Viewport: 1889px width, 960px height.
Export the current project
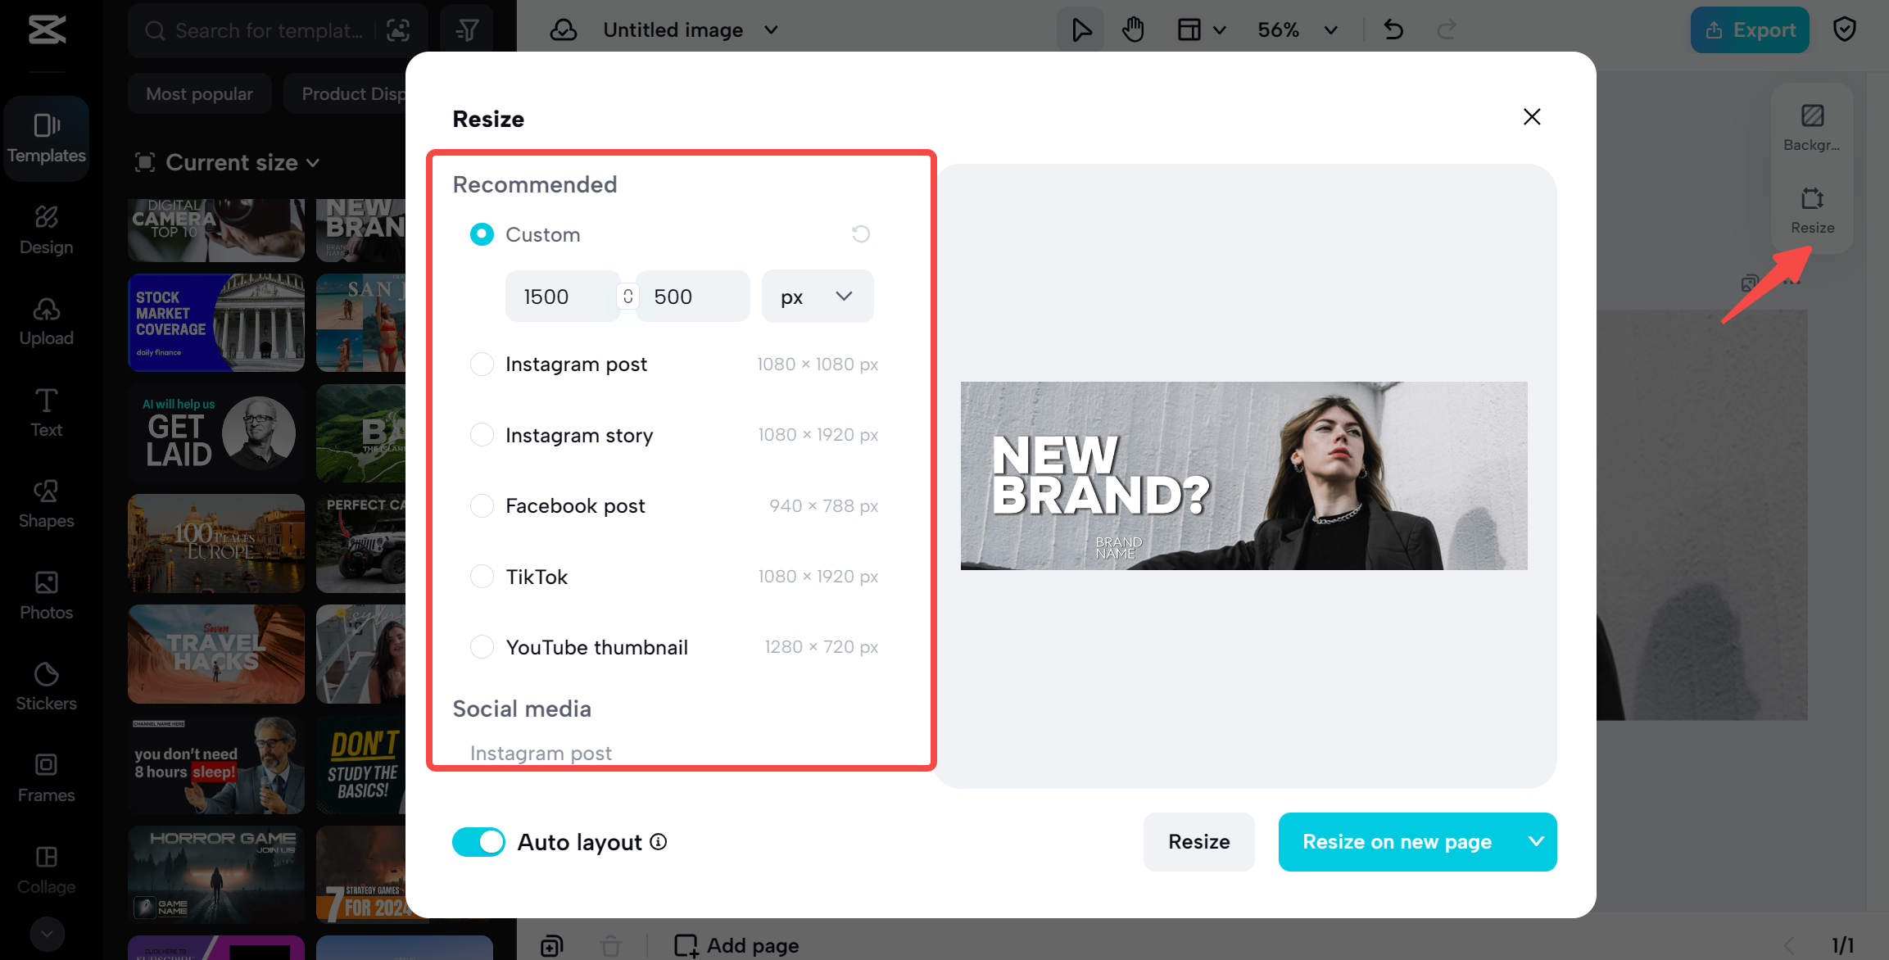pos(1750,29)
